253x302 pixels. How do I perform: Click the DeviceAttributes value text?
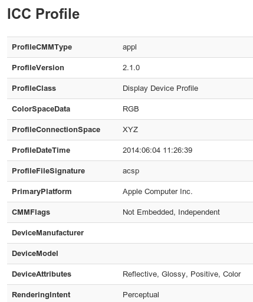(182, 274)
